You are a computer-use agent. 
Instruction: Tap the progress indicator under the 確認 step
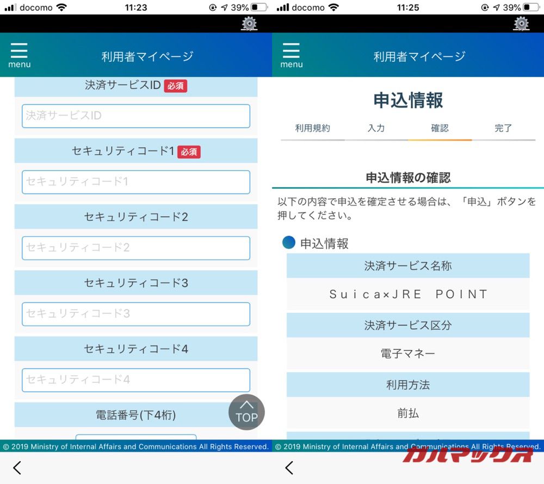click(441, 140)
